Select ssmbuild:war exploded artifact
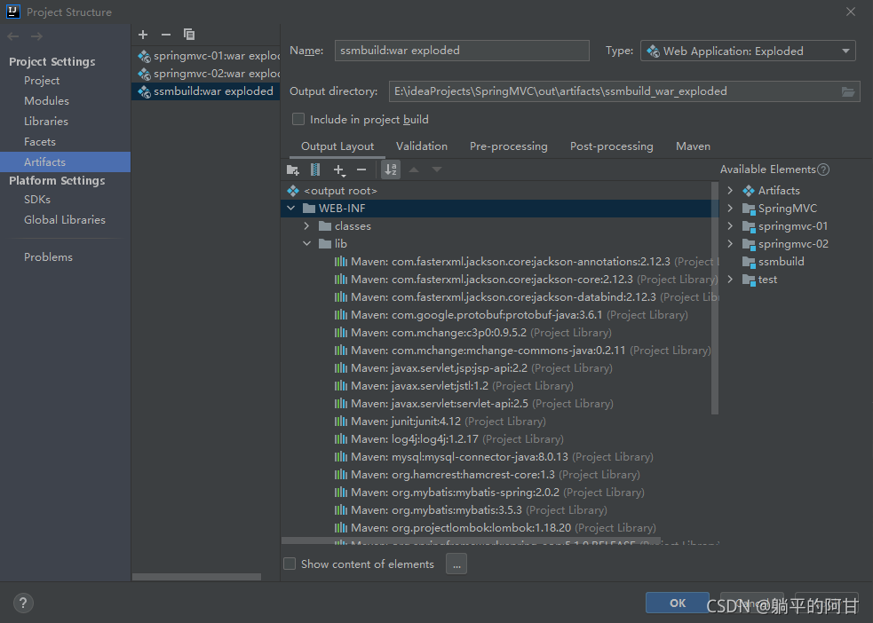Viewport: 873px width, 623px height. point(206,91)
